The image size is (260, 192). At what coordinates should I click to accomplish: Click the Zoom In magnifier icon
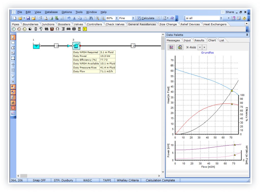[97, 18]
